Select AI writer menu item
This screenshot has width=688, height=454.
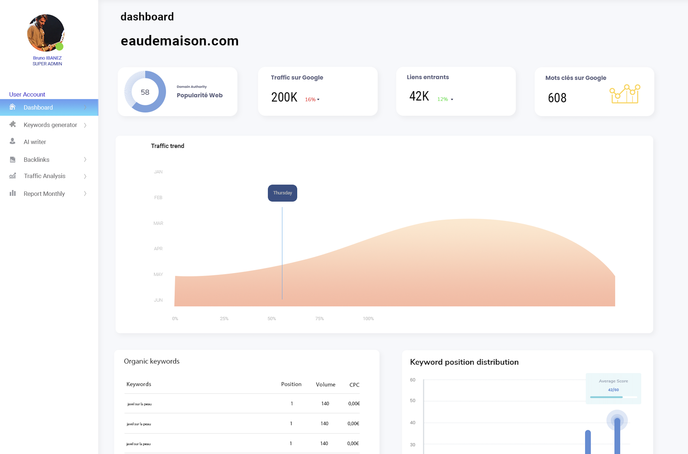pos(49,142)
